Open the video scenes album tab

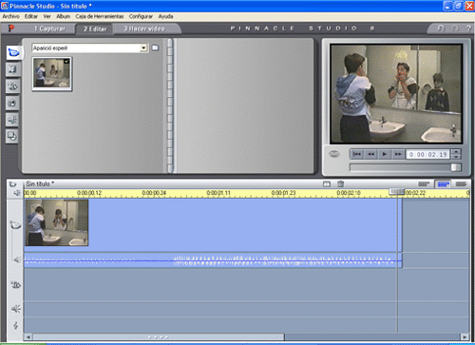(13, 52)
